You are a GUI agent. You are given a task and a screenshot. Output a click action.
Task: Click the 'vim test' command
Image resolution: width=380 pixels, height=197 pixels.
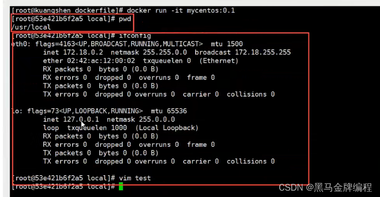click(135, 178)
